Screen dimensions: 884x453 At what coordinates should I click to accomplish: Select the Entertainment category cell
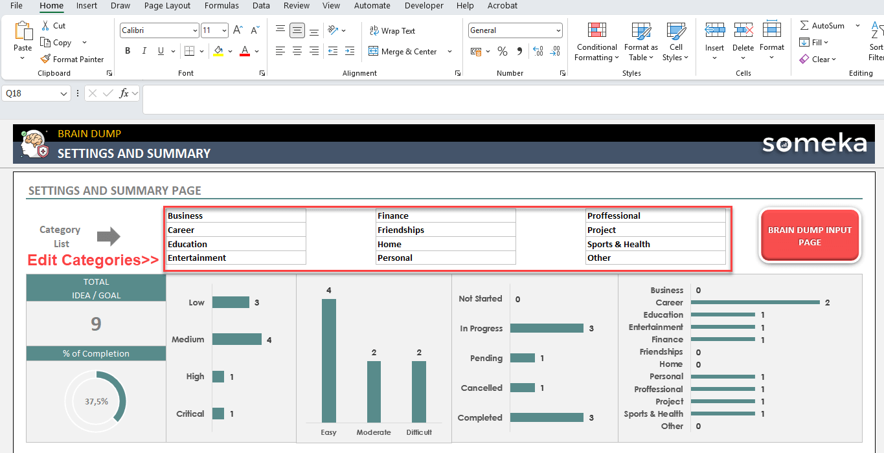click(x=236, y=258)
